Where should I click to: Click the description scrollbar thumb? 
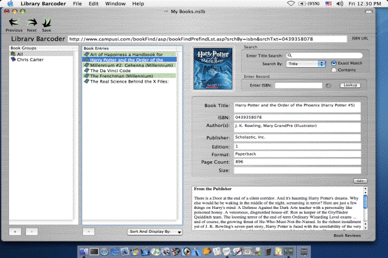pos(365,201)
